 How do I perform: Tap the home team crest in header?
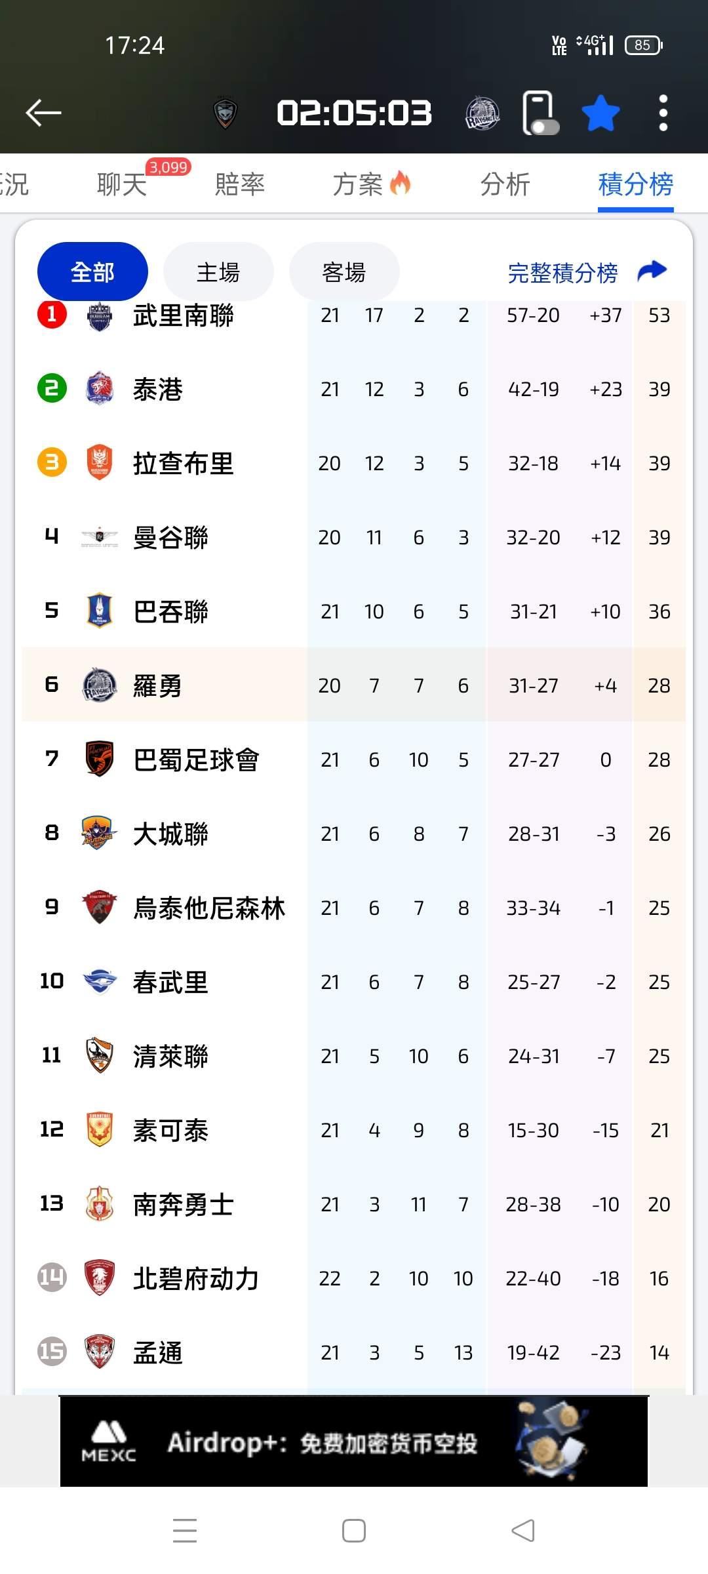click(225, 113)
